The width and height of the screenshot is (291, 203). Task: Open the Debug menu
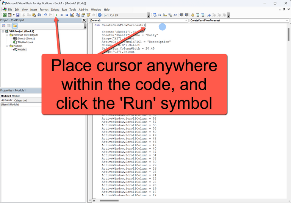tap(55, 9)
